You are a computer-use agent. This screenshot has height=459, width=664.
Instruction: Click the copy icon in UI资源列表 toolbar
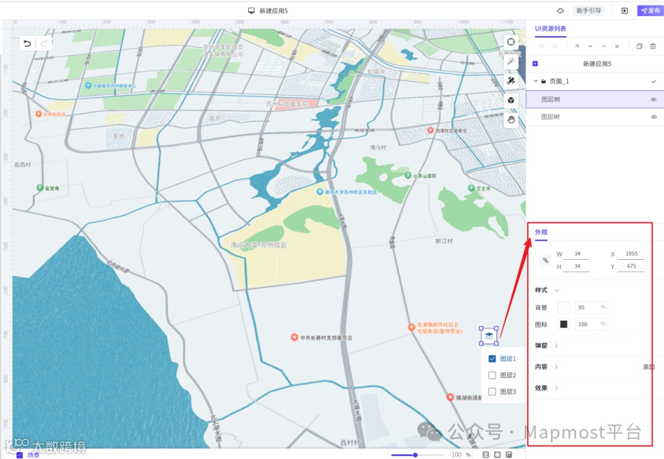pyautogui.click(x=639, y=46)
